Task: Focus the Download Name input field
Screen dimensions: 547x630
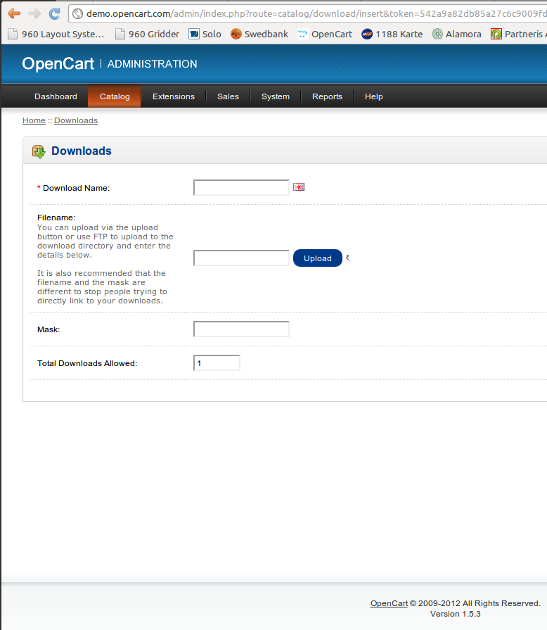Action: pyautogui.click(x=241, y=188)
